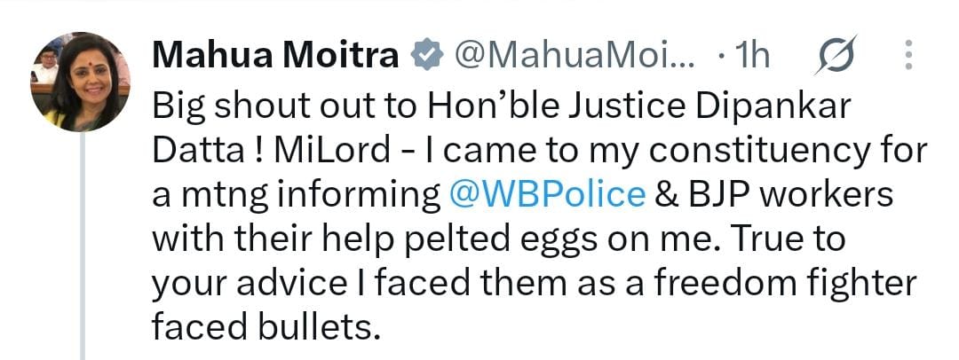The width and height of the screenshot is (959, 360).
Task: Click the tweet's first line about Justice Dipankar
Action: coord(502,106)
